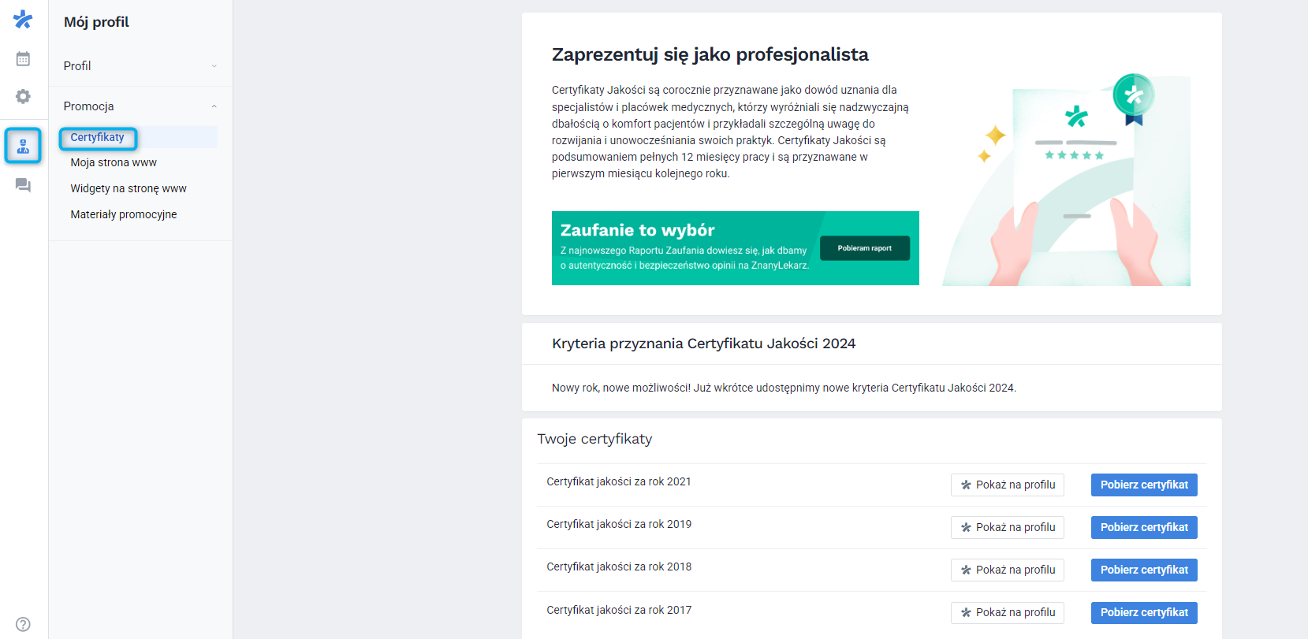Select the highlighted profile promotion sidebar icon
Screen dimensions: 1308x639
(23, 146)
